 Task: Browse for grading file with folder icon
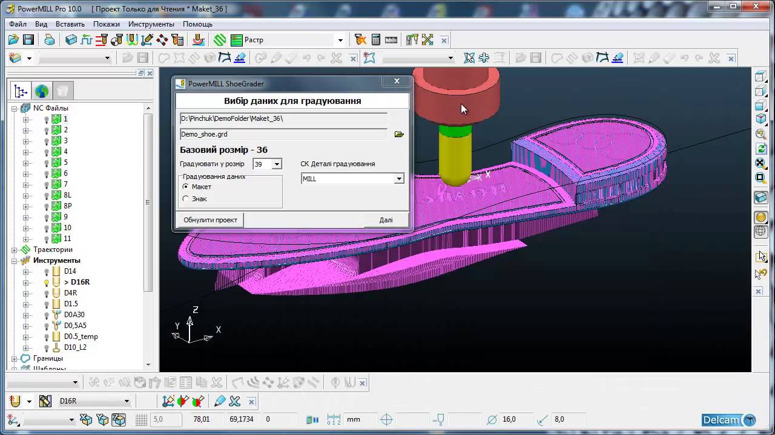coord(399,134)
